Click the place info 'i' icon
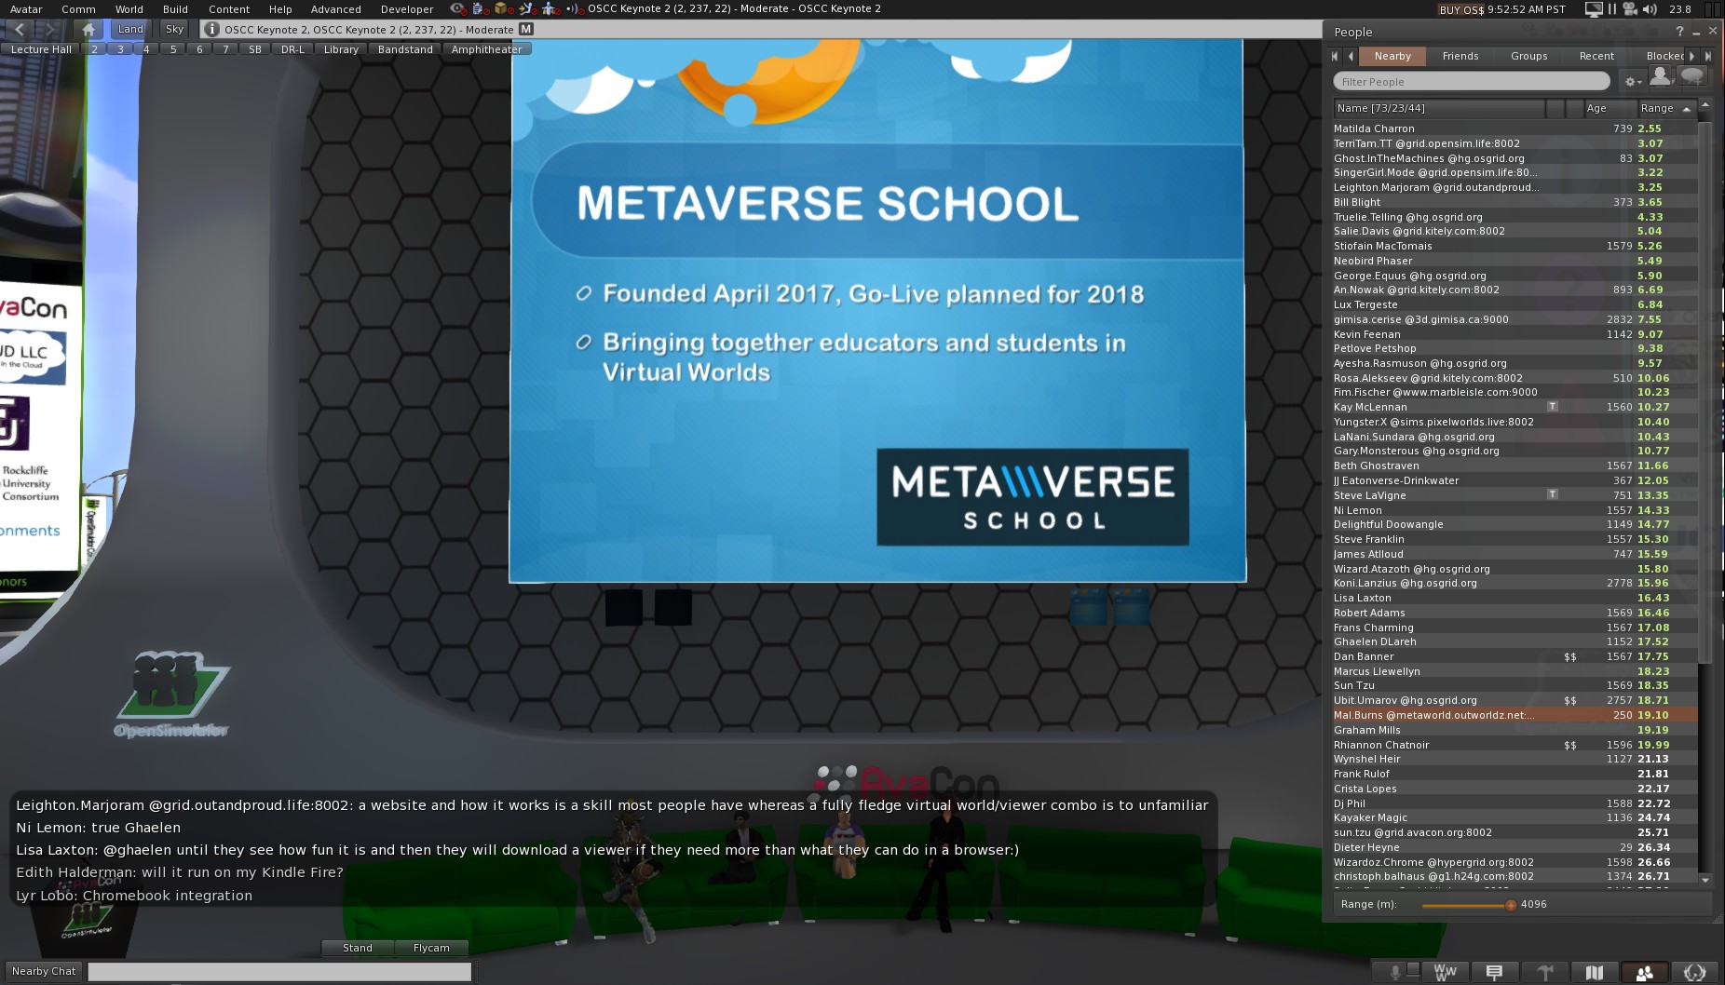Viewport: 1725px width, 985px height. pos(212,30)
